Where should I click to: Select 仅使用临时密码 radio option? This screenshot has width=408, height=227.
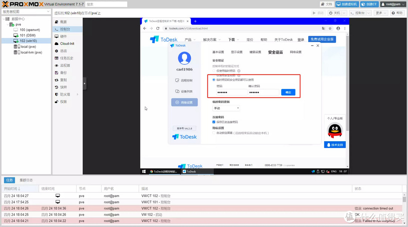[214, 71]
